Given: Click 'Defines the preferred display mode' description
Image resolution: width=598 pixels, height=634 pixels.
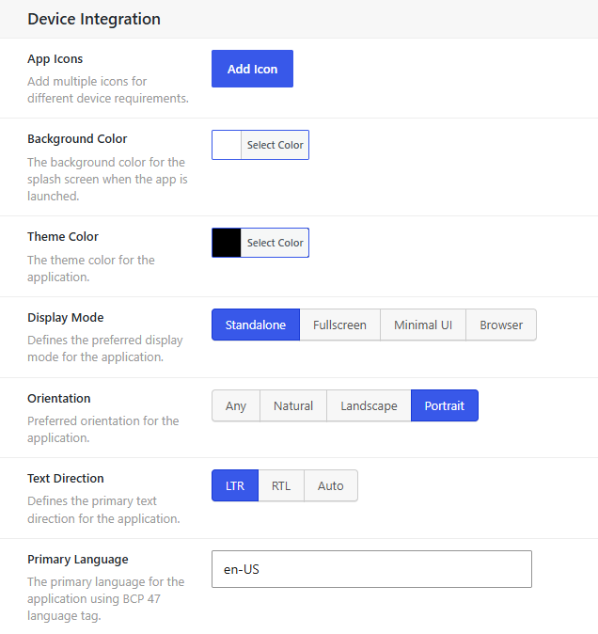Looking at the screenshot, I should pos(105,349).
